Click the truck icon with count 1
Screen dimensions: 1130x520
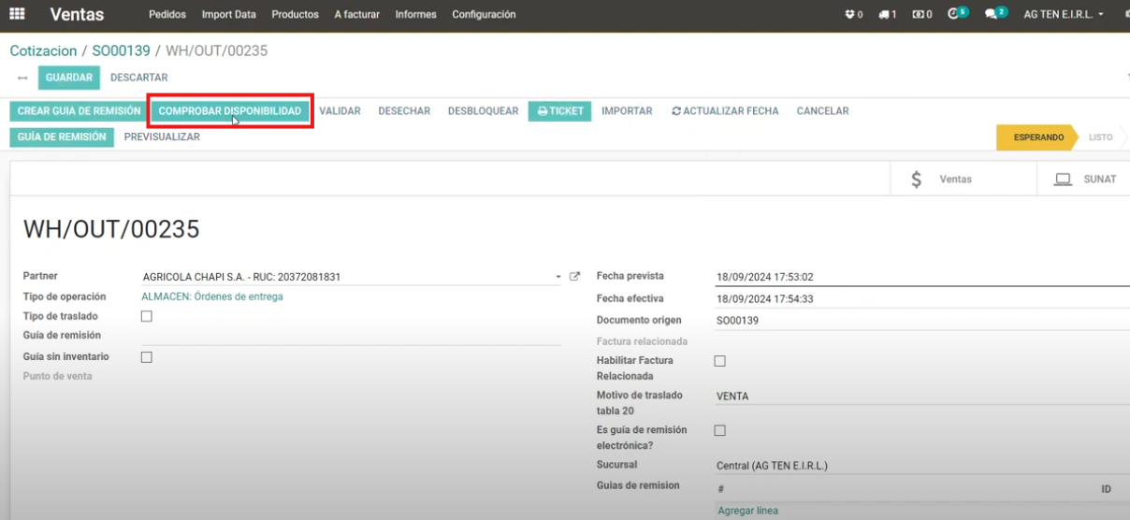888,15
